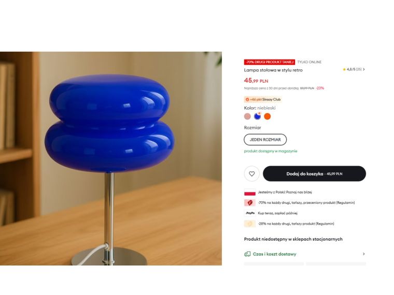Click the TYLKO ONLINE label
Viewport: 394px width, 295px height.
click(309, 62)
